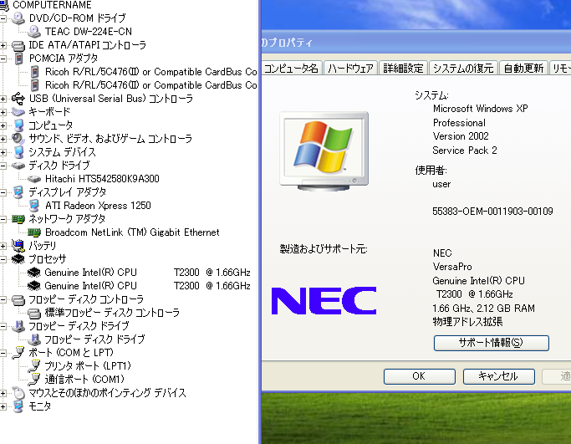Click the フロッピー ディスク ドライブ category icon
Image resolution: width=571 pixels, height=444 pixels.
[18, 326]
